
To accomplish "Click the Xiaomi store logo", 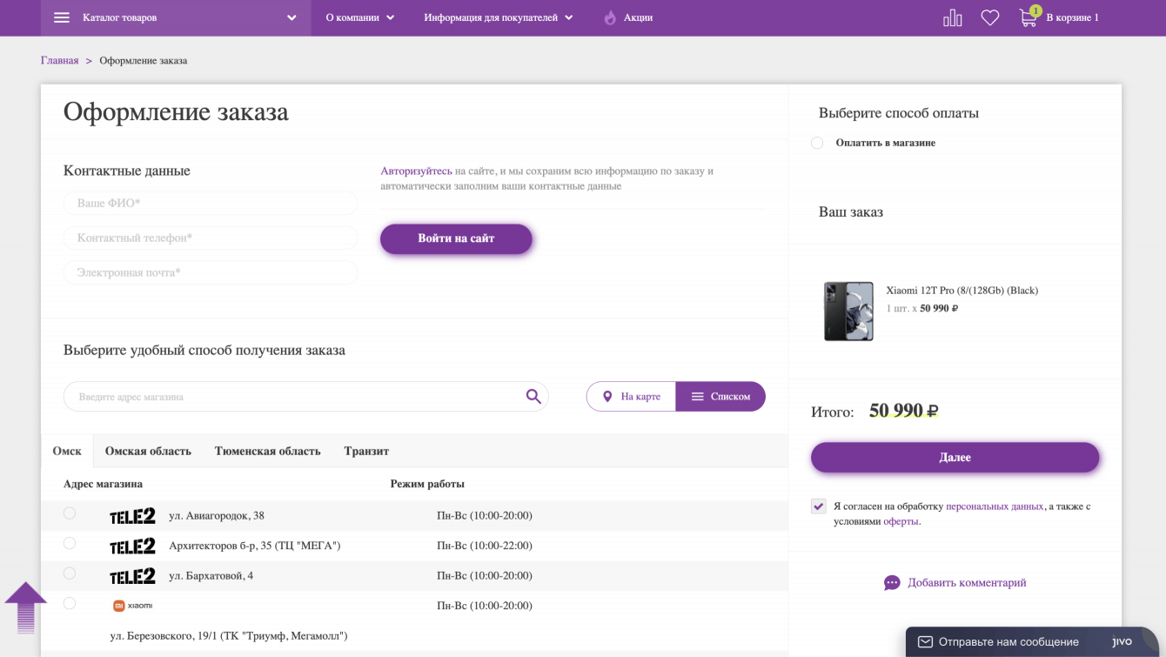I will (x=132, y=606).
